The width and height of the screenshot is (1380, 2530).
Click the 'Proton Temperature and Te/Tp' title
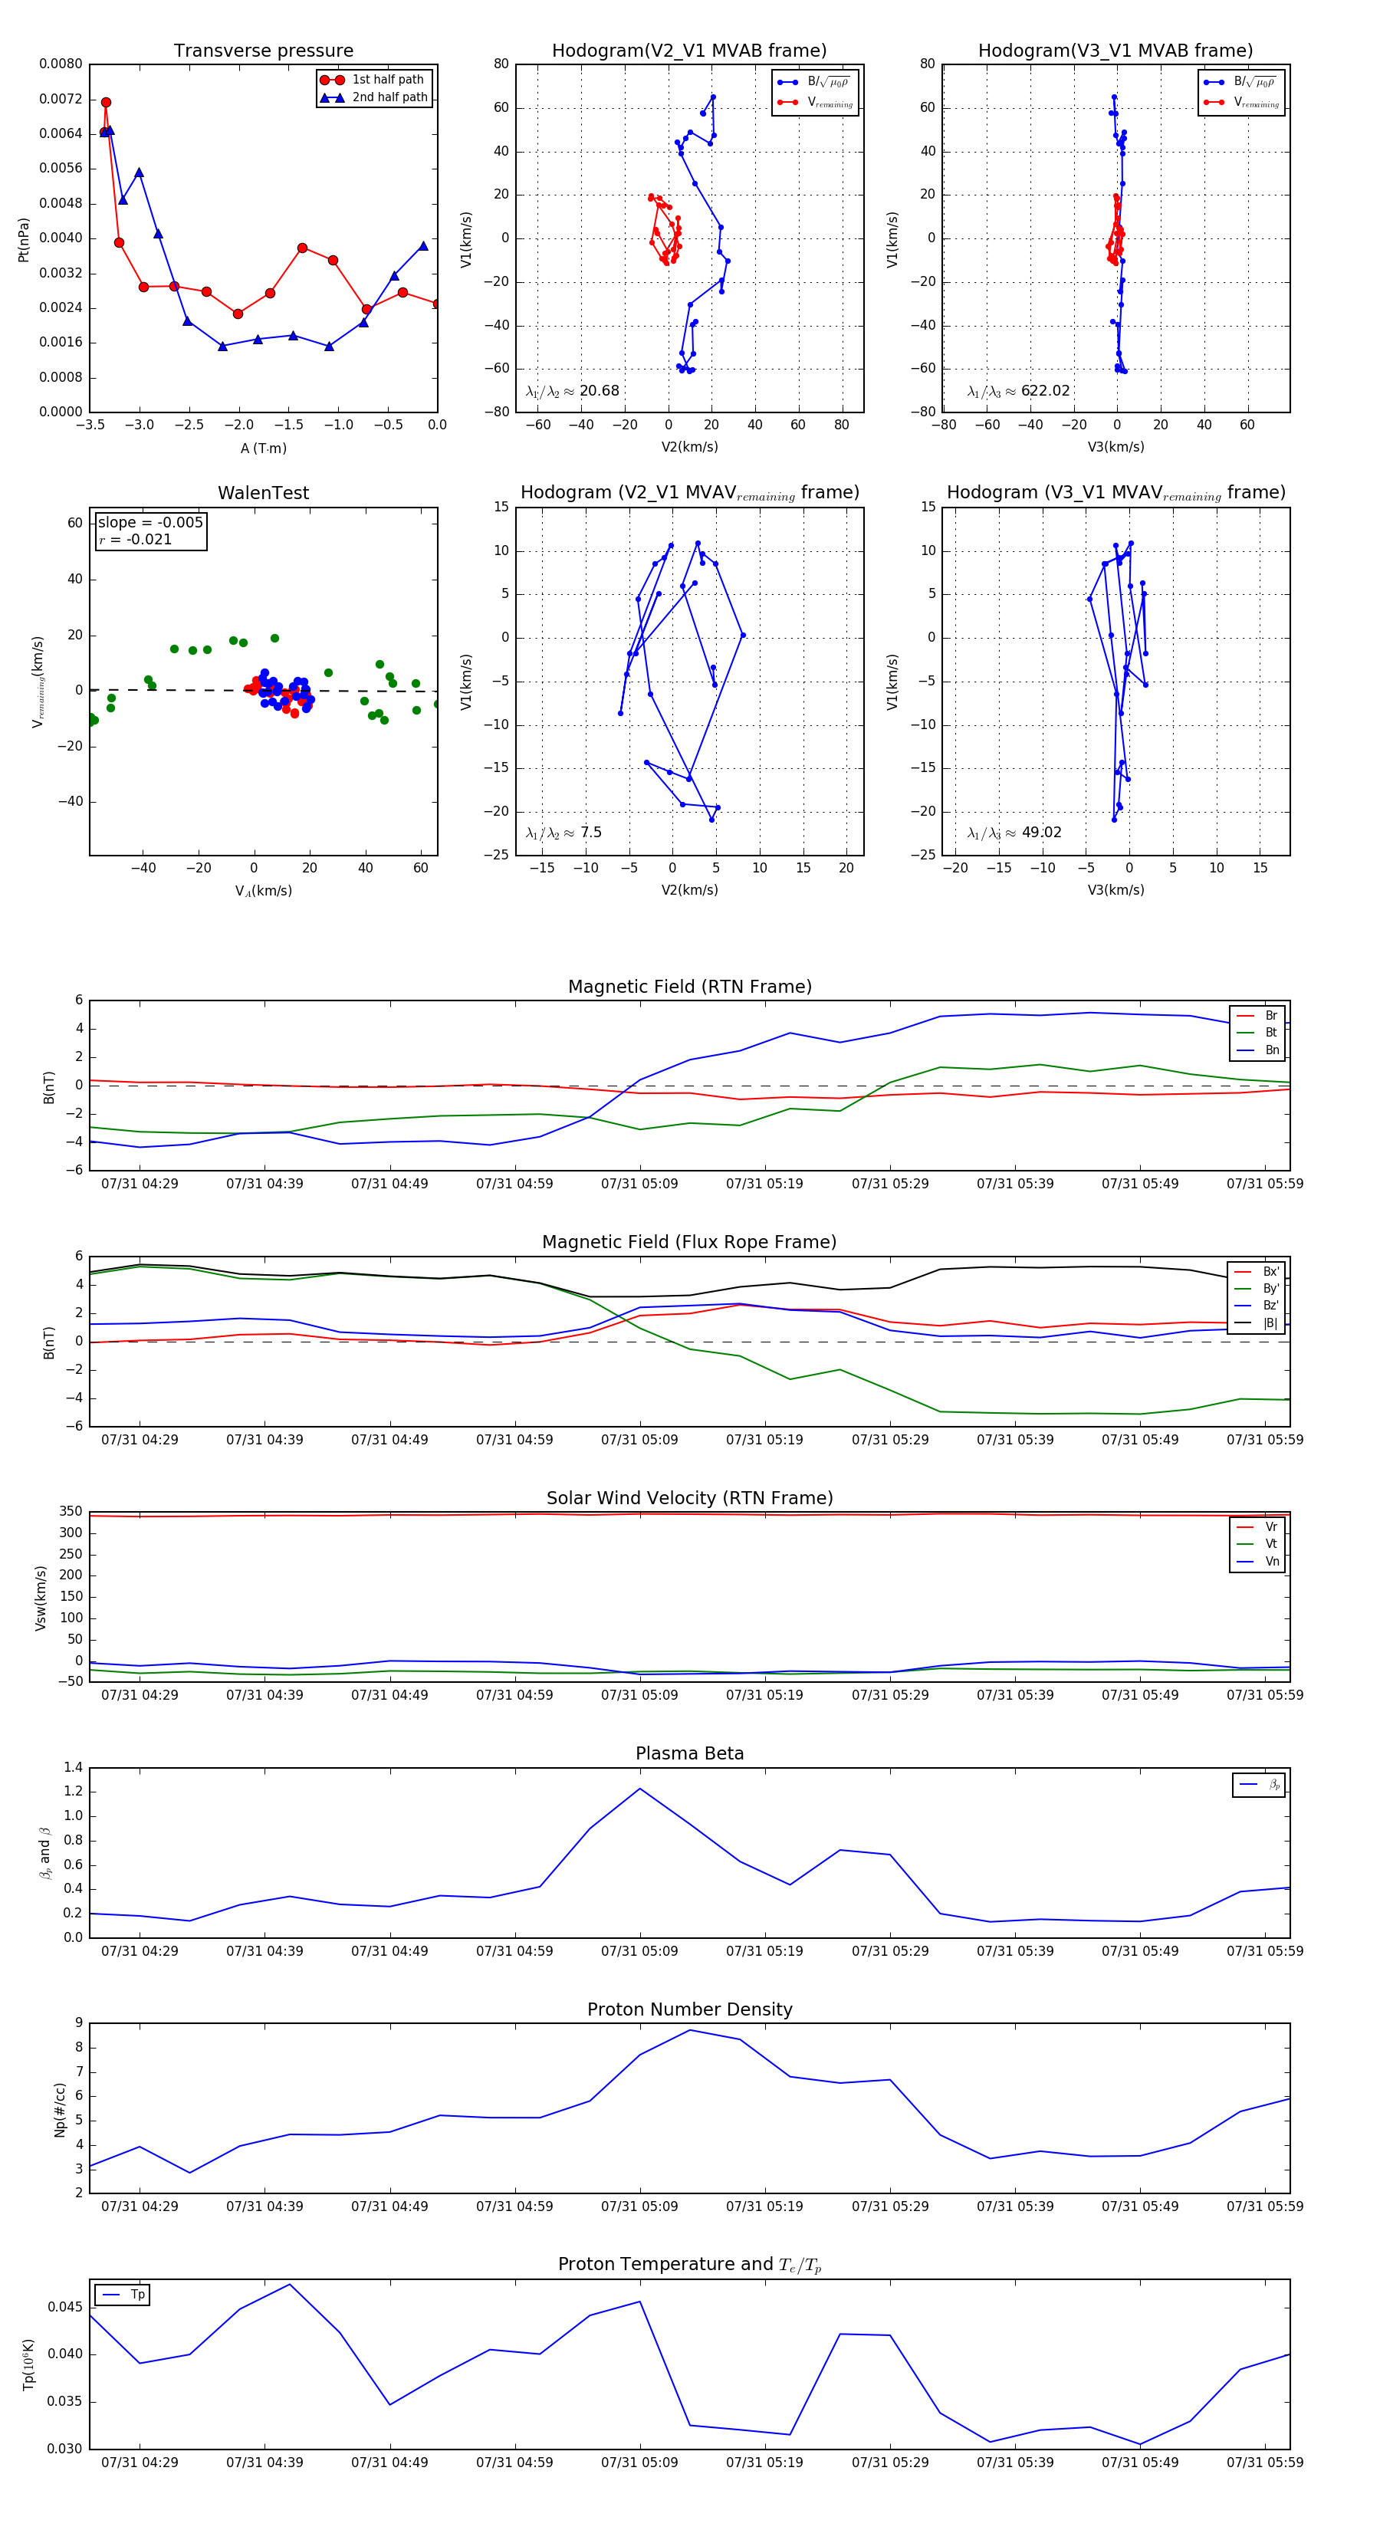click(x=689, y=2265)
